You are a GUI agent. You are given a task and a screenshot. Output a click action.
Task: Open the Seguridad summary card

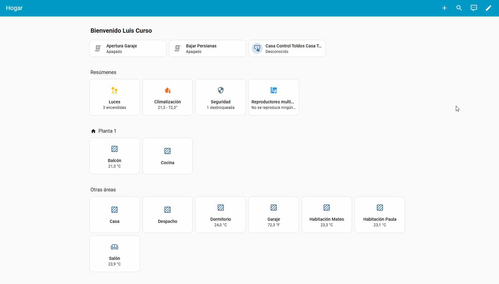click(x=220, y=97)
